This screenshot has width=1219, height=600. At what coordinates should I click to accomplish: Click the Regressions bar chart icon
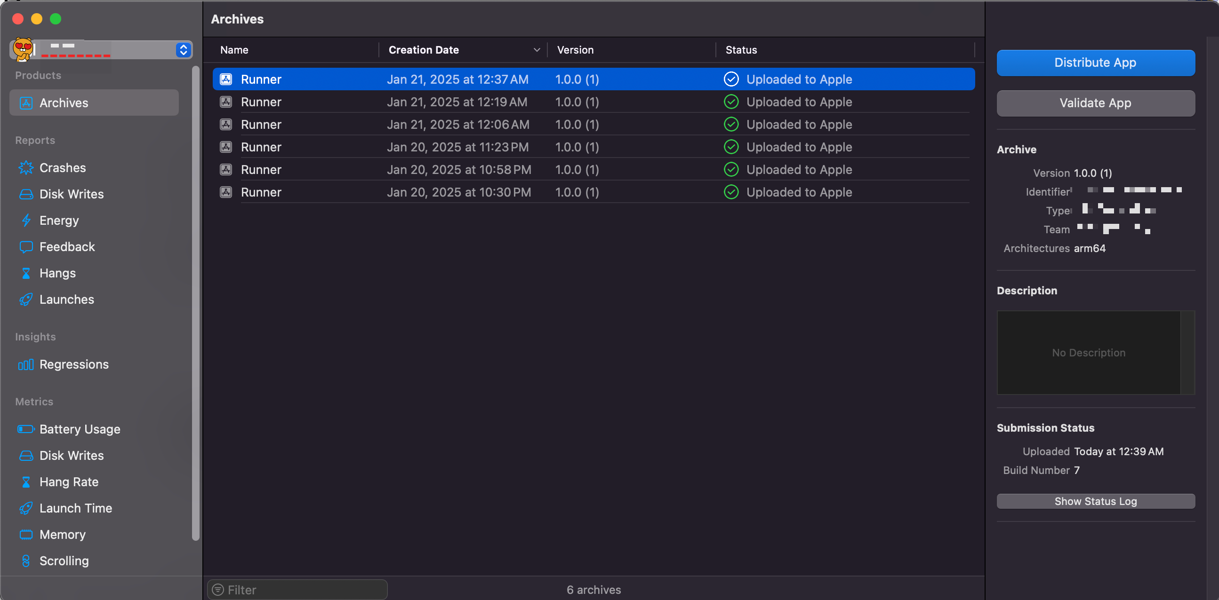point(26,364)
